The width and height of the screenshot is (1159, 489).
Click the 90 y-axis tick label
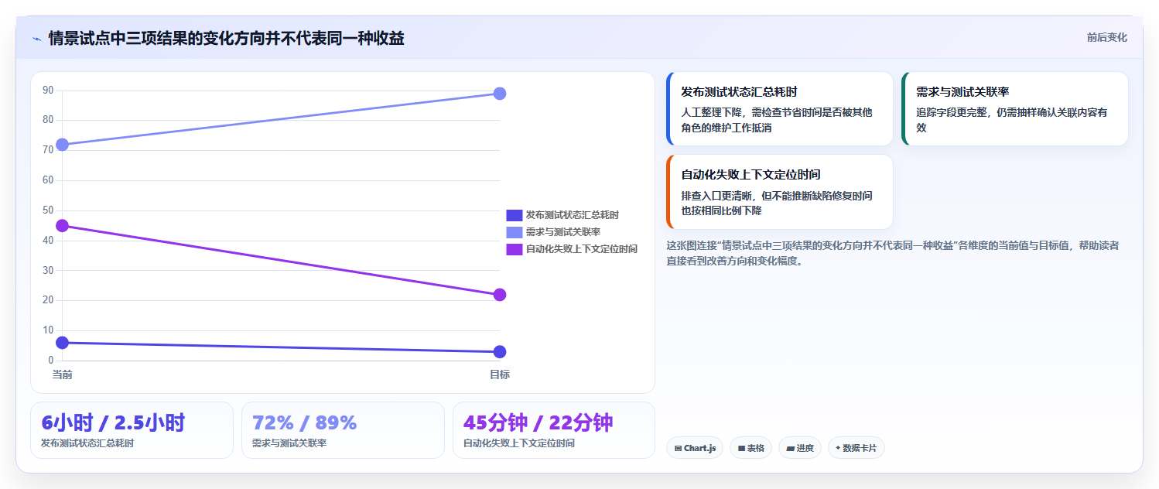48,91
